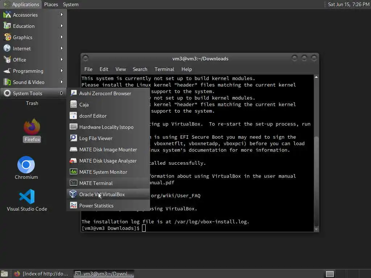Viewport: 371px width, 278px height.
Task: Click the MATE System Monitor icon
Action: [73, 172]
